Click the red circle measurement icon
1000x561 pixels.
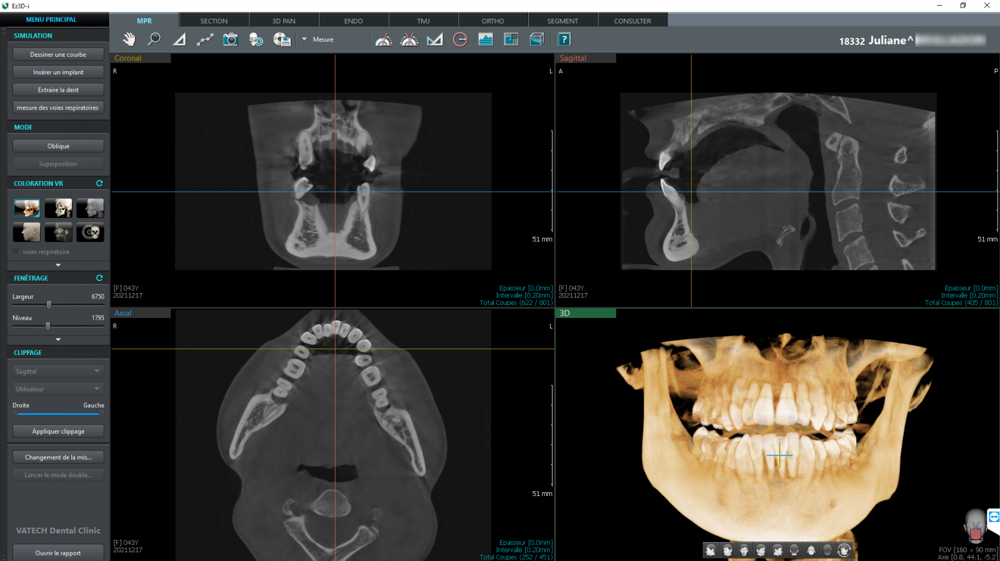[x=460, y=39]
